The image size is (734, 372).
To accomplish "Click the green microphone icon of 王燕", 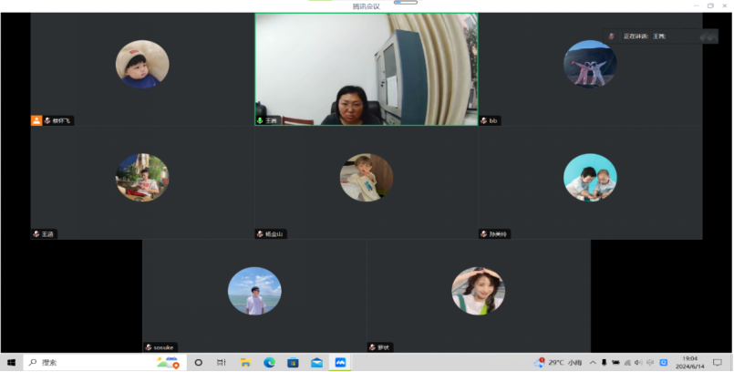I will [260, 120].
